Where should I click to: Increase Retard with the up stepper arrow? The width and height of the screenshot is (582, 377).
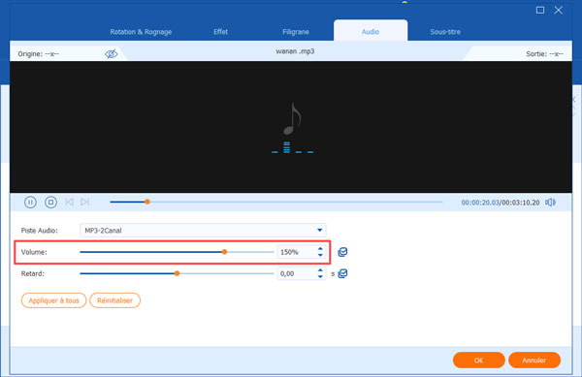320,270
